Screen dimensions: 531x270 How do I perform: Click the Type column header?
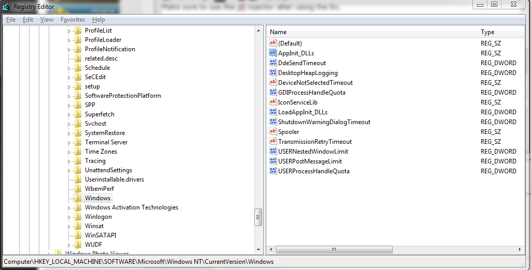click(501, 32)
